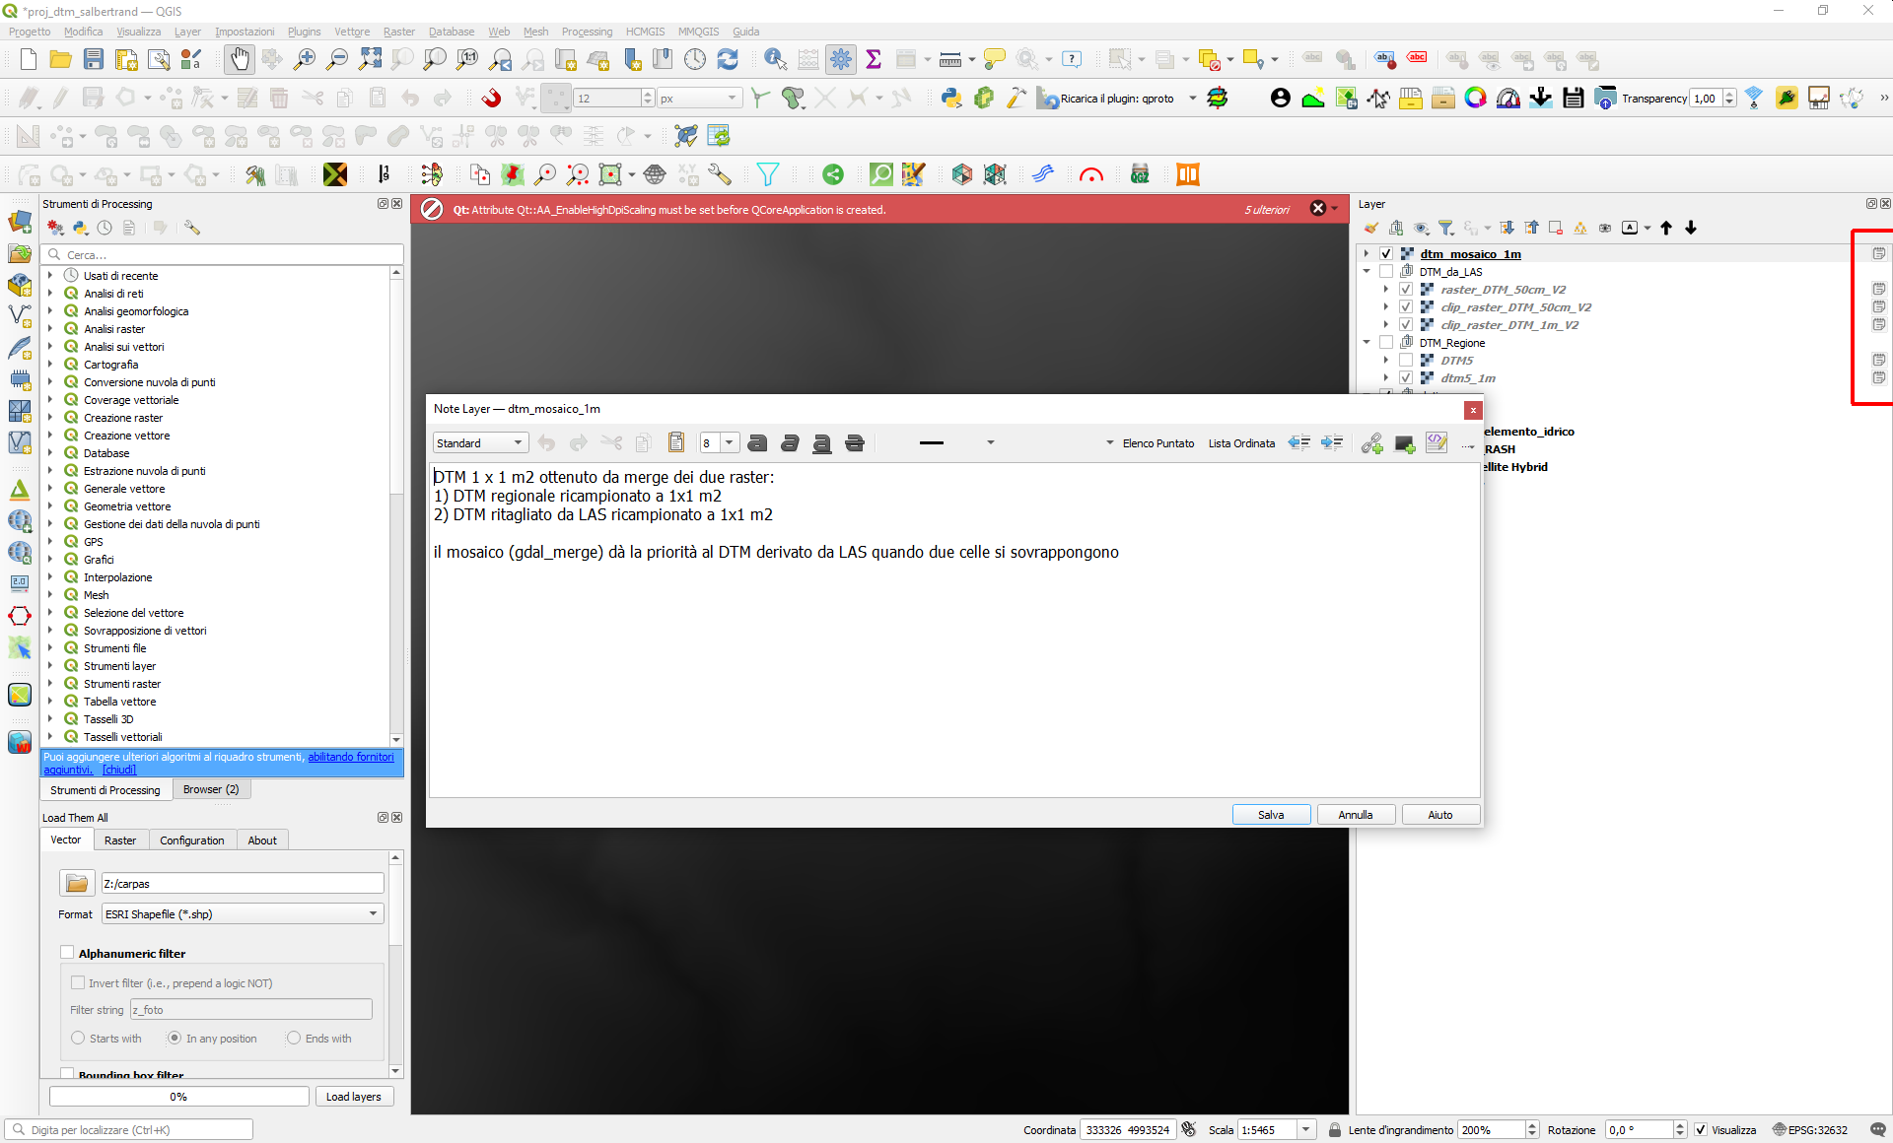Collapse the DTM_da_LAS layer group
1893x1143 pixels.
click(1367, 271)
